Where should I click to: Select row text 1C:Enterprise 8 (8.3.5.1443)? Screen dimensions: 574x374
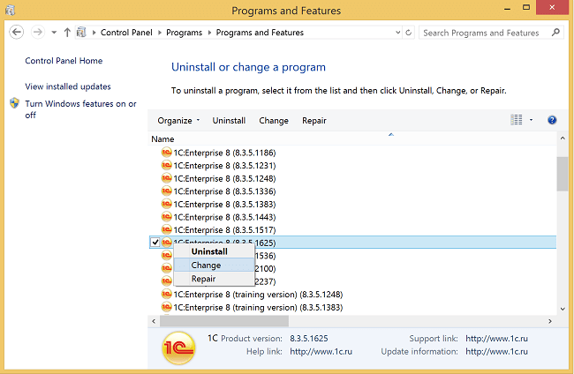coord(224,217)
